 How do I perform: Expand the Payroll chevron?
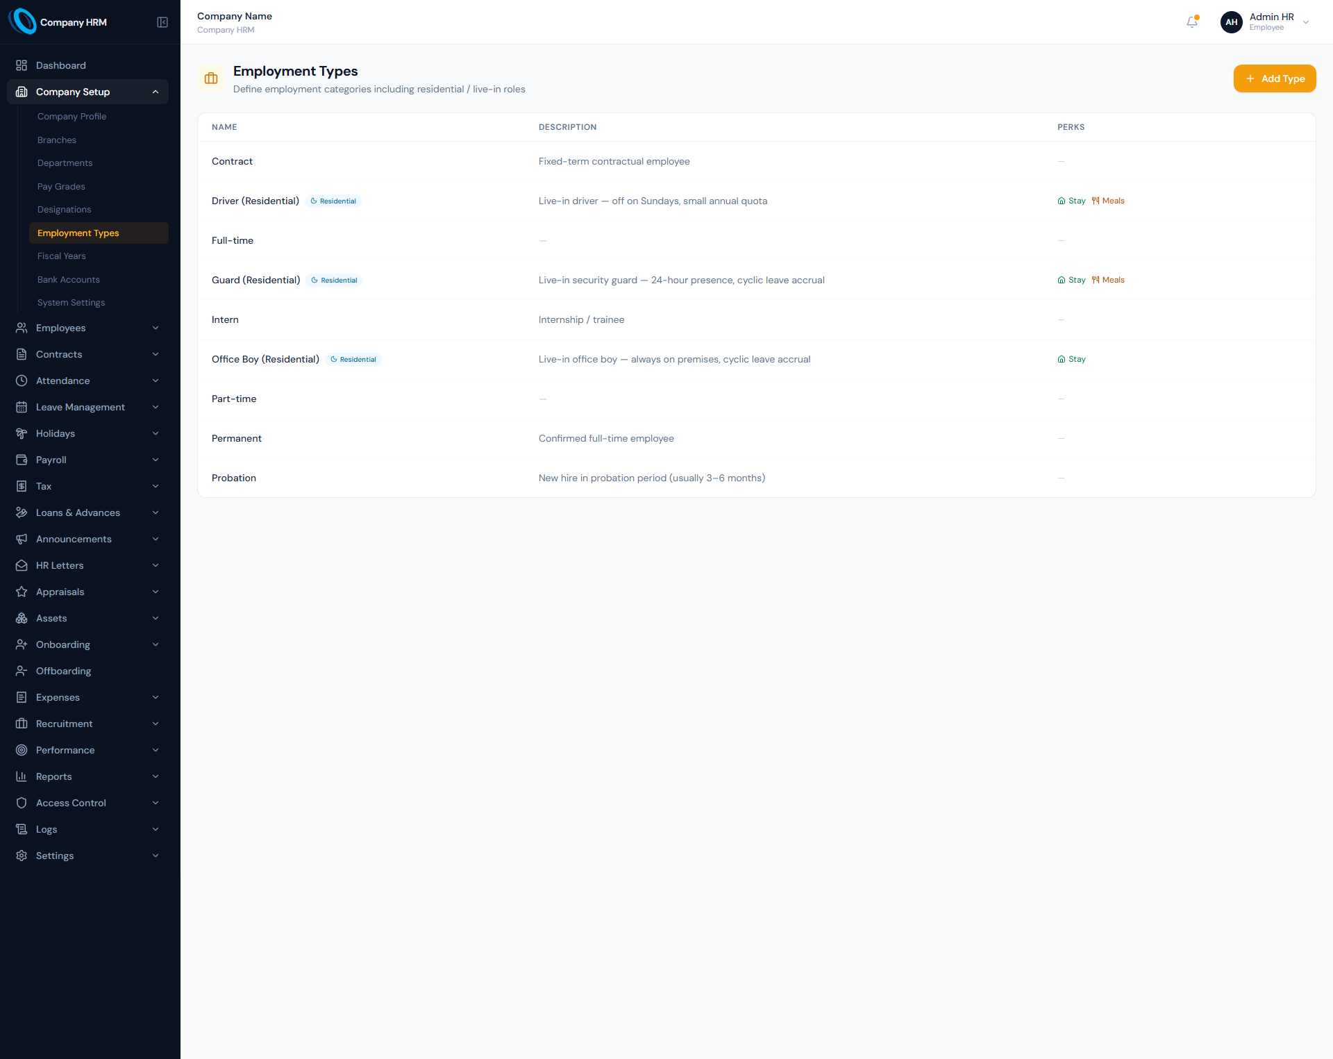156,460
